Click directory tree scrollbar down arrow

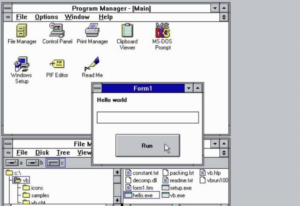117,200
